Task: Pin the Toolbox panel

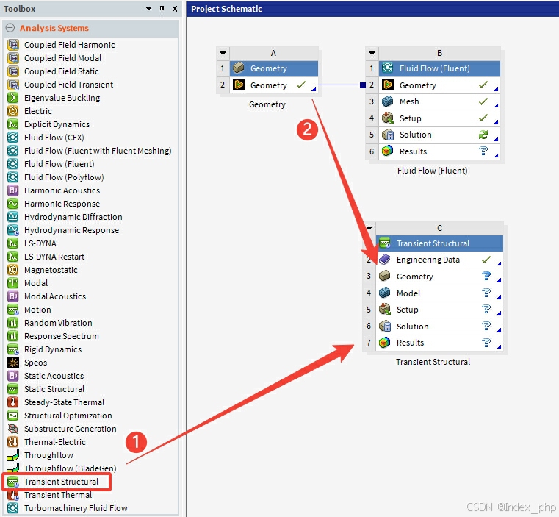Action: point(162,9)
